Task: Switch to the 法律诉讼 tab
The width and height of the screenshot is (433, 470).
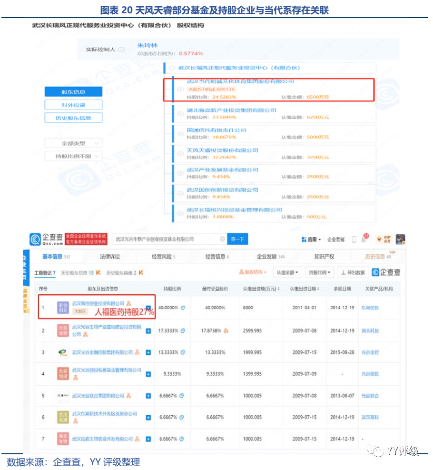Action: (x=109, y=257)
